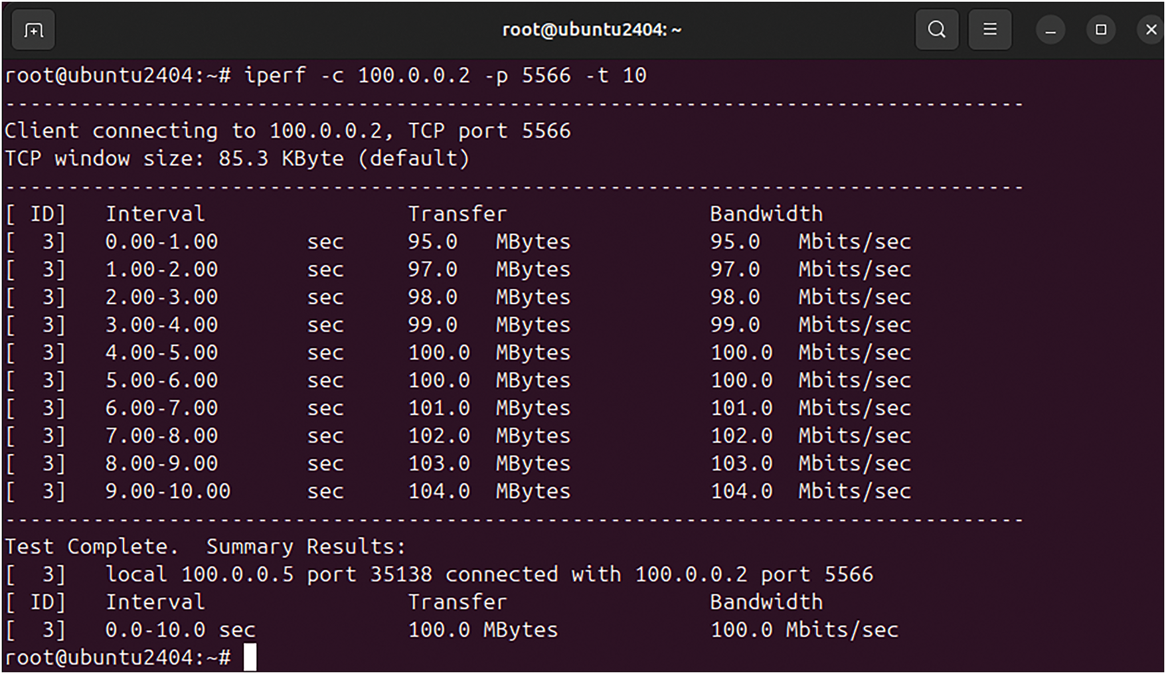The width and height of the screenshot is (1166, 674).
Task: Click the first 'Interval' column header
Action: (155, 214)
